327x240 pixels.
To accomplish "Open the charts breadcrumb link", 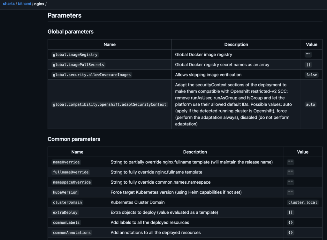I will [x=9, y=4].
